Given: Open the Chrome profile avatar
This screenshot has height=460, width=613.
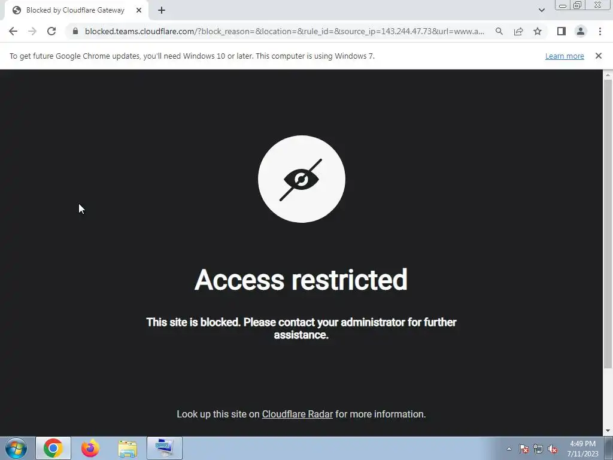Looking at the screenshot, I should (581, 31).
